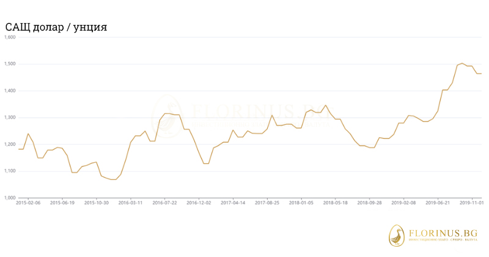Click the highest peak of the price line
This screenshot has height=257, width=489.
[x=462, y=63]
